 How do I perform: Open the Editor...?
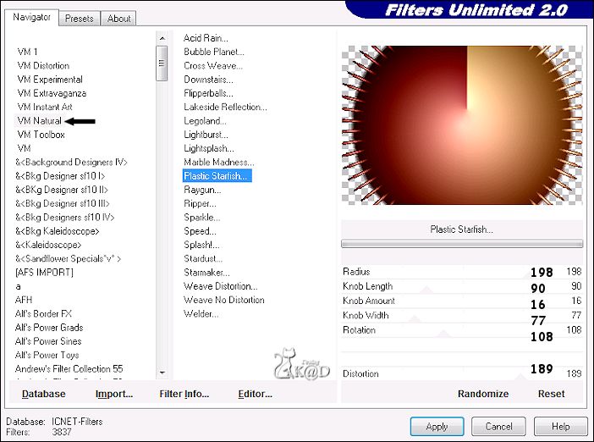click(255, 394)
